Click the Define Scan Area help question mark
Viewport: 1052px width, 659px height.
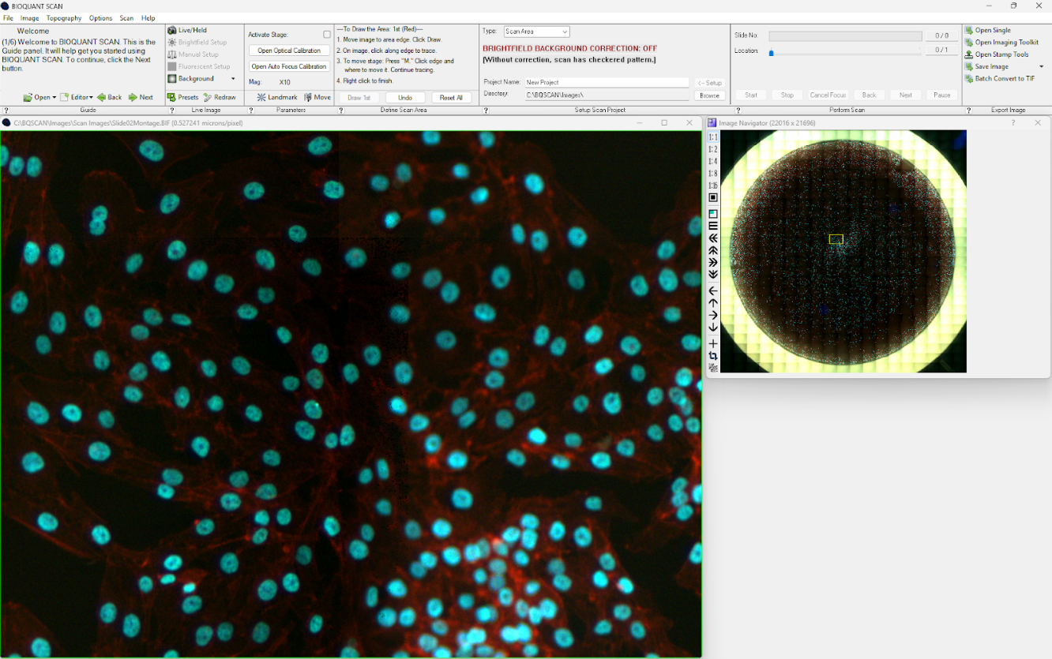[341, 110]
